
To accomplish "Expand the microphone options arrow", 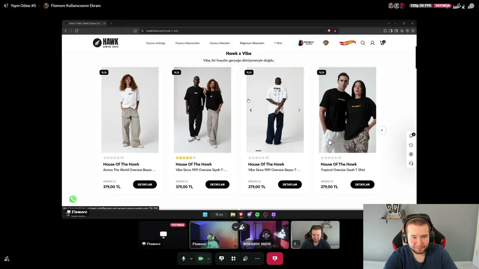I will click(191, 258).
